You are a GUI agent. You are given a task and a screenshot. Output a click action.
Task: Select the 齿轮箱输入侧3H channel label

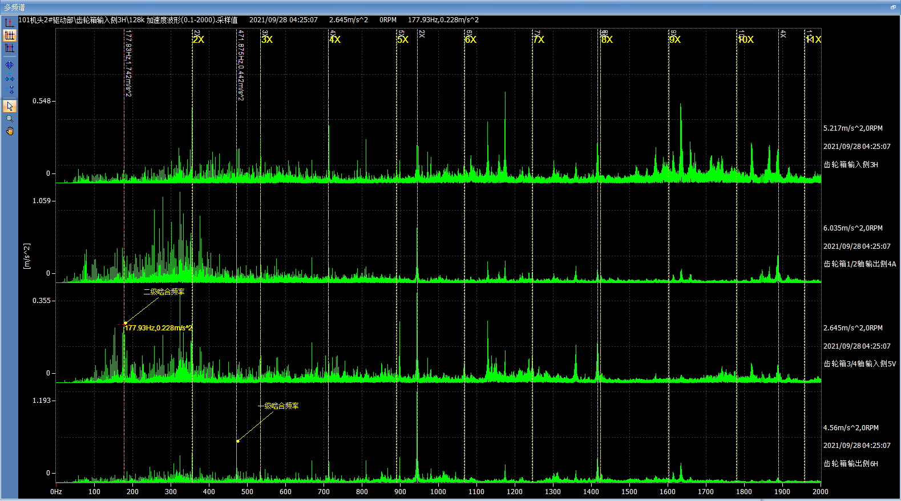tap(850, 164)
